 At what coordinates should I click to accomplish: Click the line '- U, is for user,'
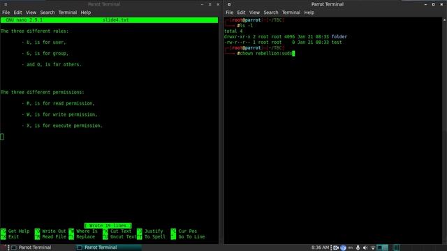(43, 42)
